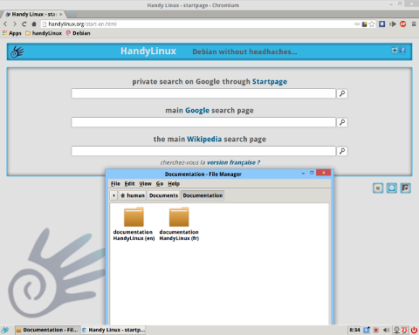
Task: Click the first square icon button below panel
Action: (x=378, y=188)
